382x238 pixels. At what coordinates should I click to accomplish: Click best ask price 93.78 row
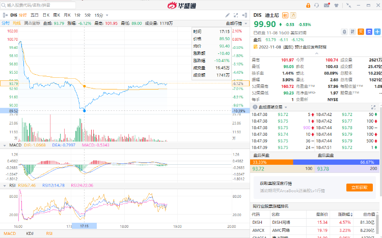[347, 169]
